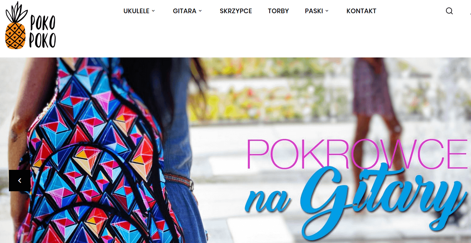Click the pink POKROWCE banner heading

[x=357, y=154]
